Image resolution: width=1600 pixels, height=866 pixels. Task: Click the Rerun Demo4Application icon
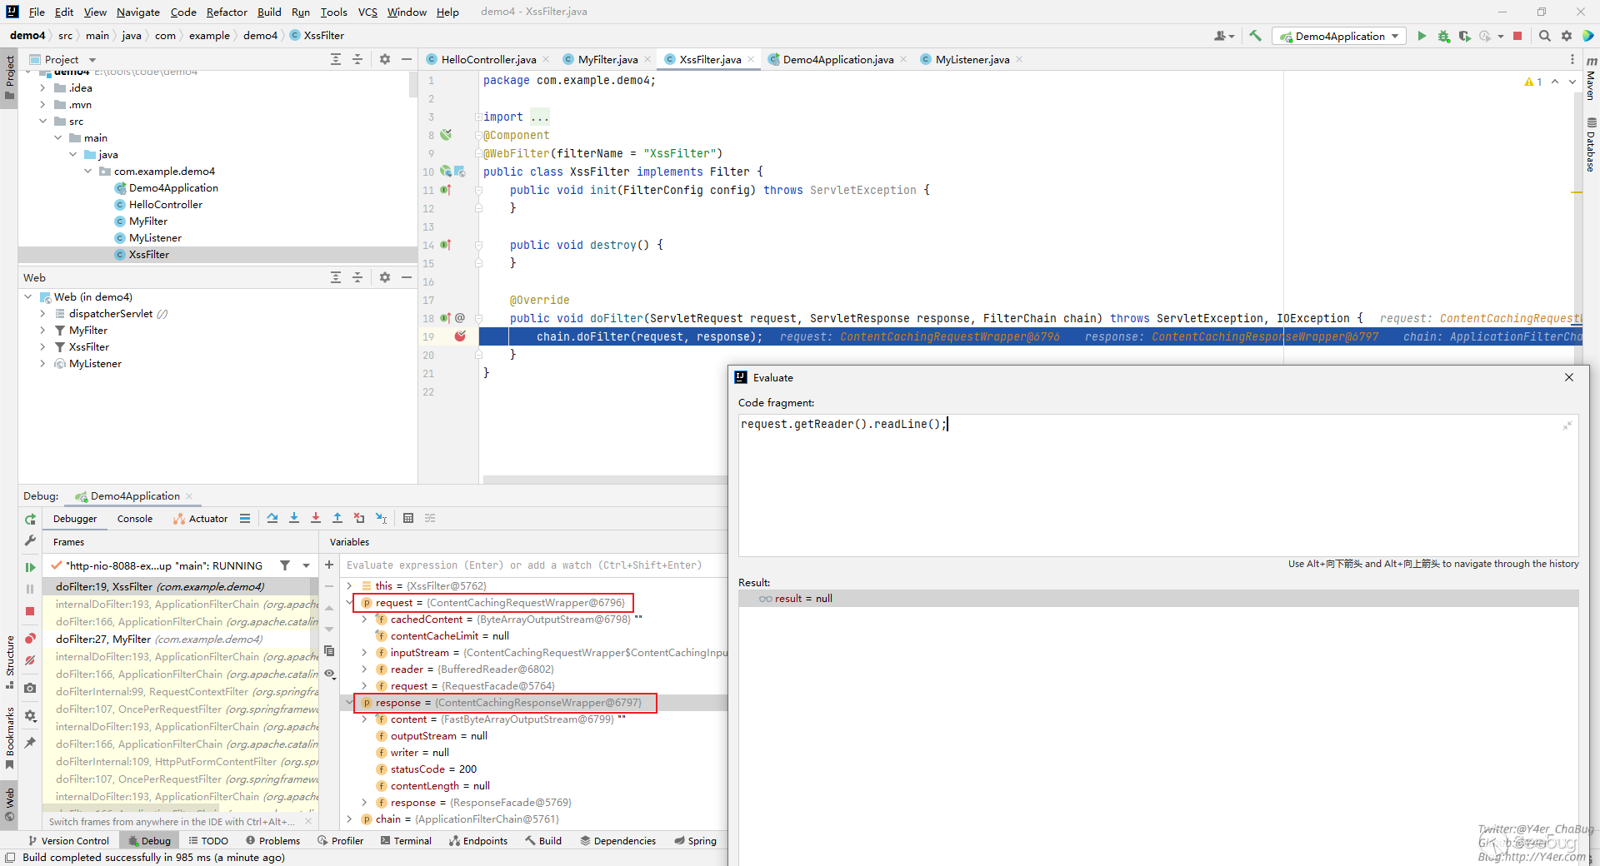30,519
